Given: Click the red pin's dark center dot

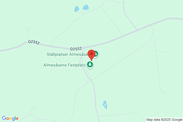Looking at the screenshot, I should coord(91,54).
